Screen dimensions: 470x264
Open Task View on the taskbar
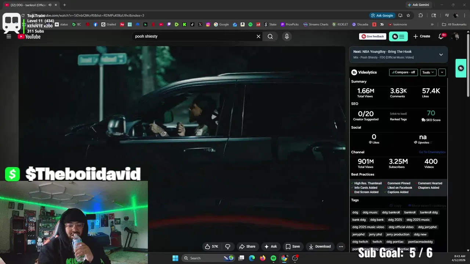[241, 258]
